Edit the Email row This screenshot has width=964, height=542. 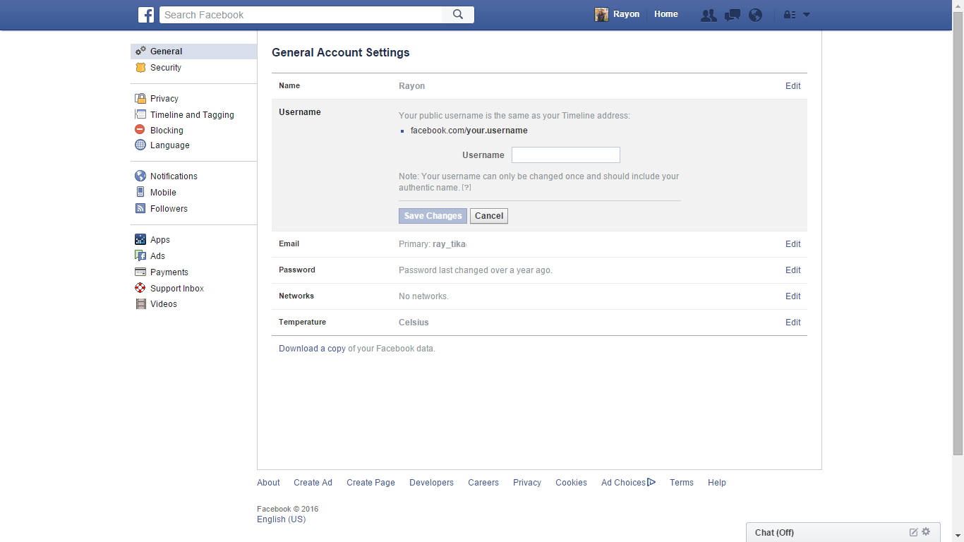[x=793, y=244]
